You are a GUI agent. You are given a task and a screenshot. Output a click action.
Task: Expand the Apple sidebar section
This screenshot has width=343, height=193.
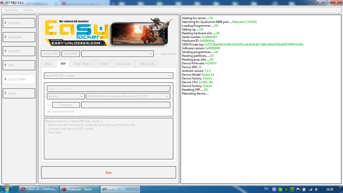[19, 93]
